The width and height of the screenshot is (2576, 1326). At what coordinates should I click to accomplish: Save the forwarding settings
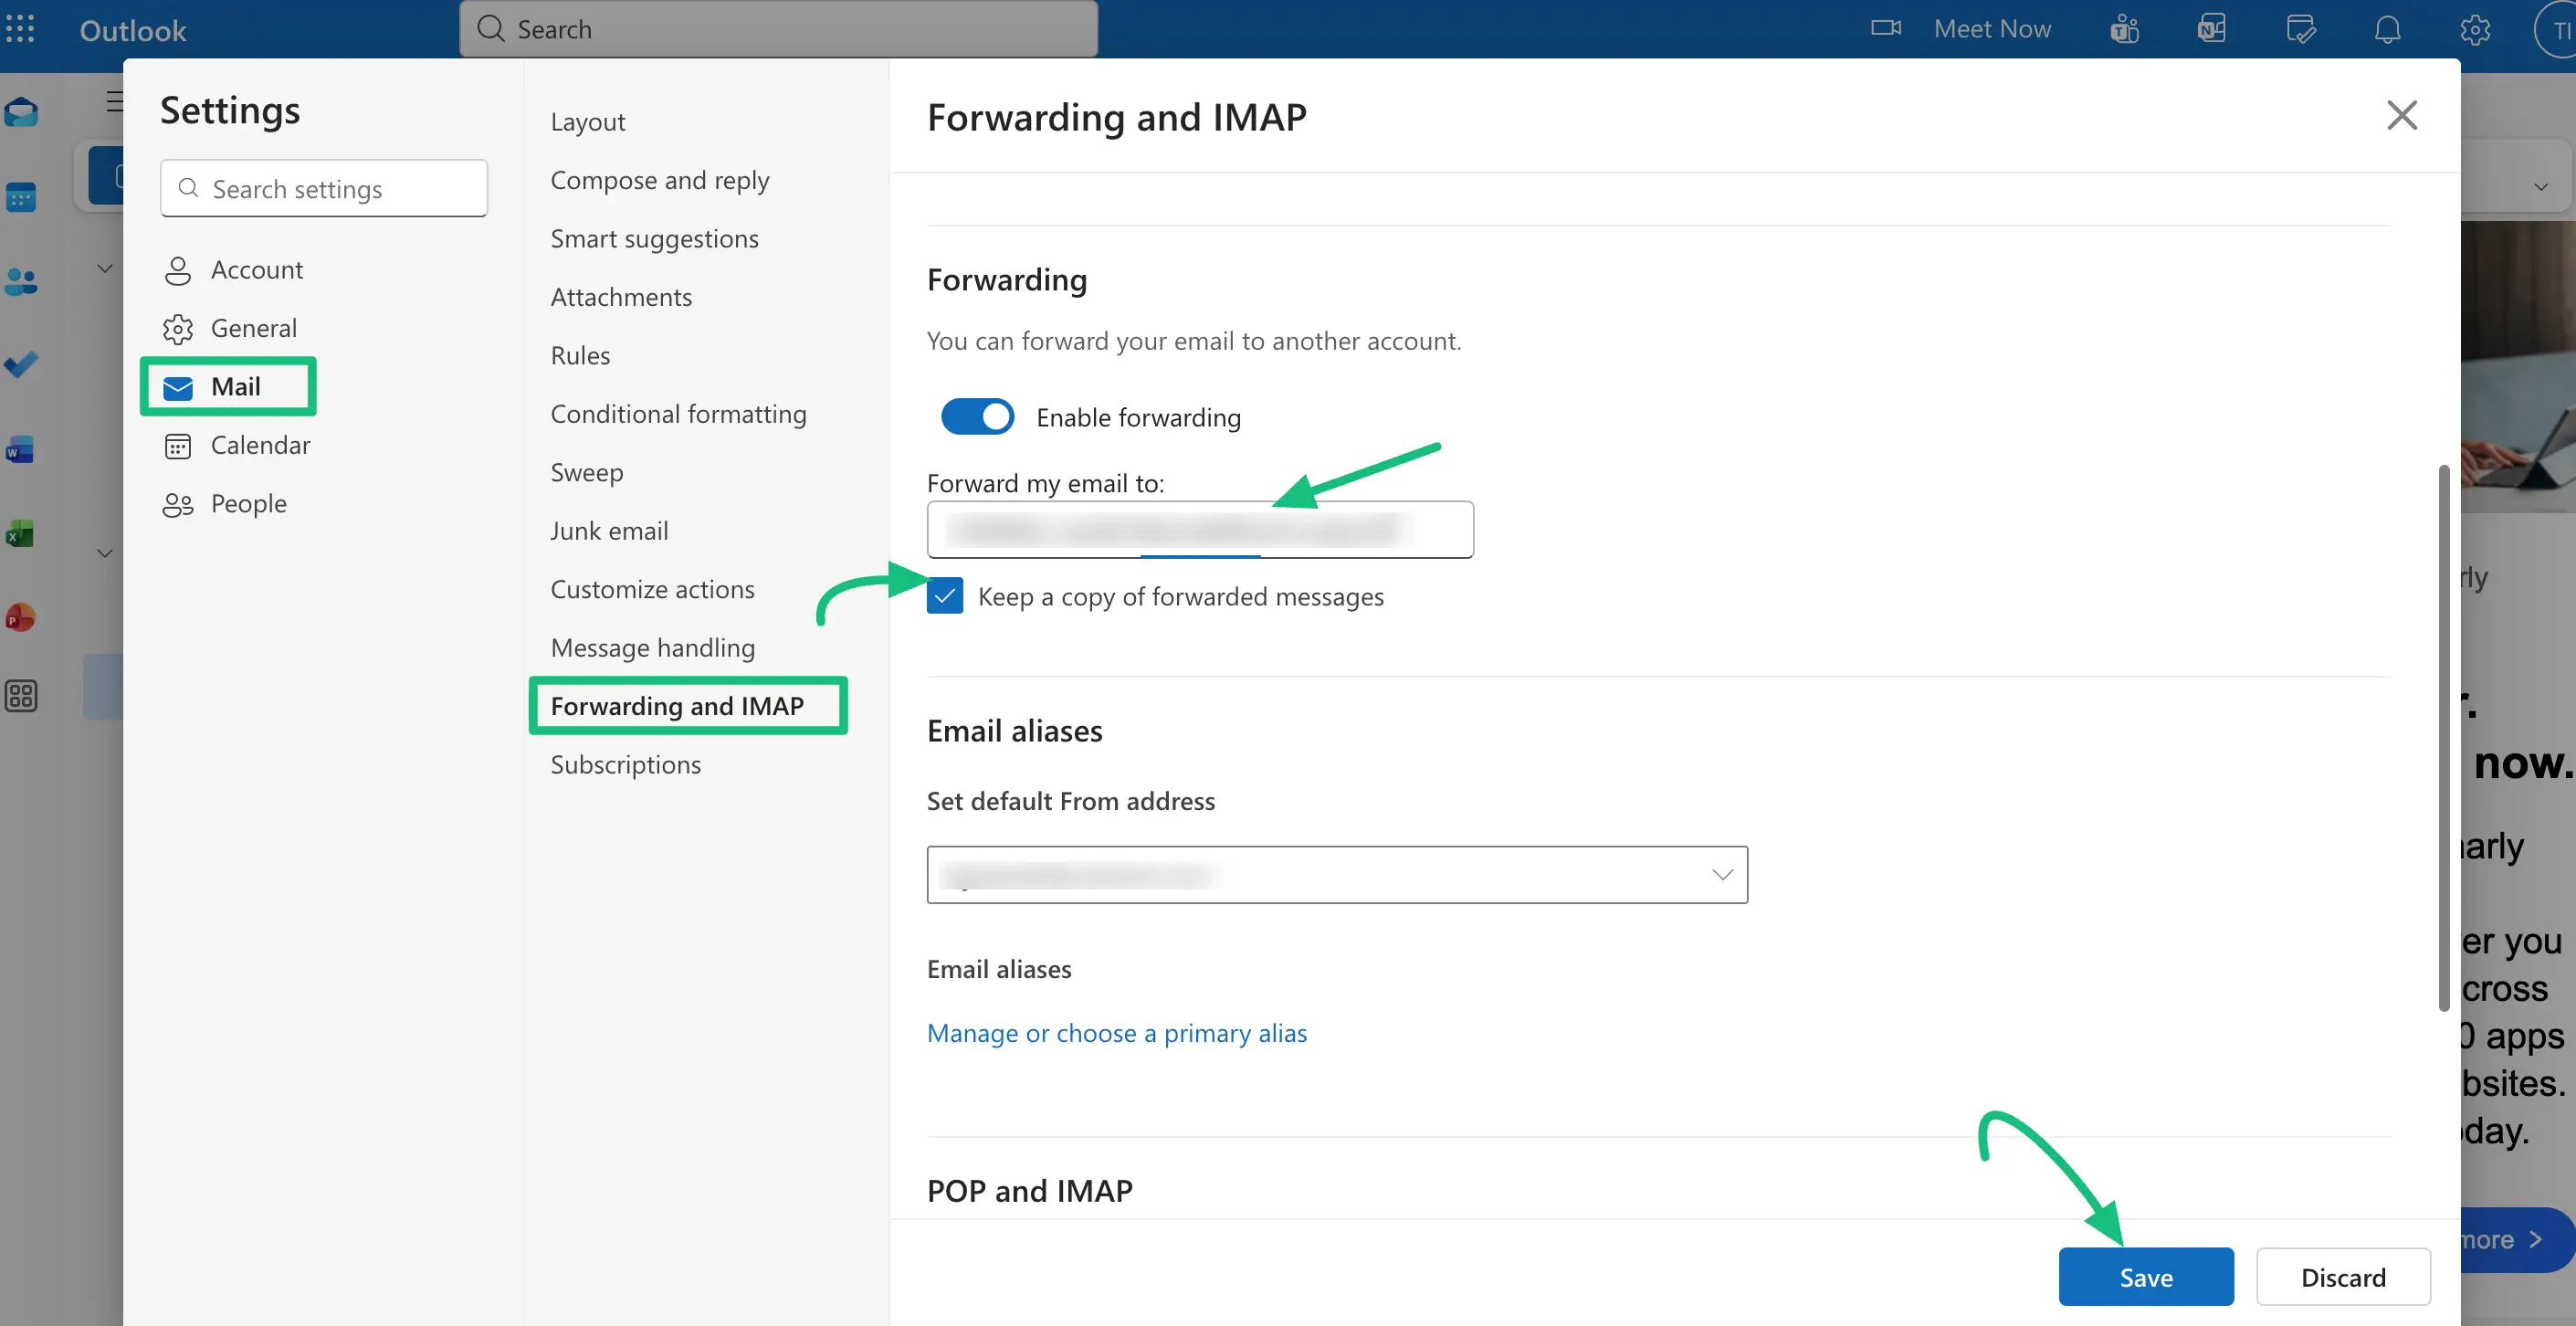pyautogui.click(x=2145, y=1277)
